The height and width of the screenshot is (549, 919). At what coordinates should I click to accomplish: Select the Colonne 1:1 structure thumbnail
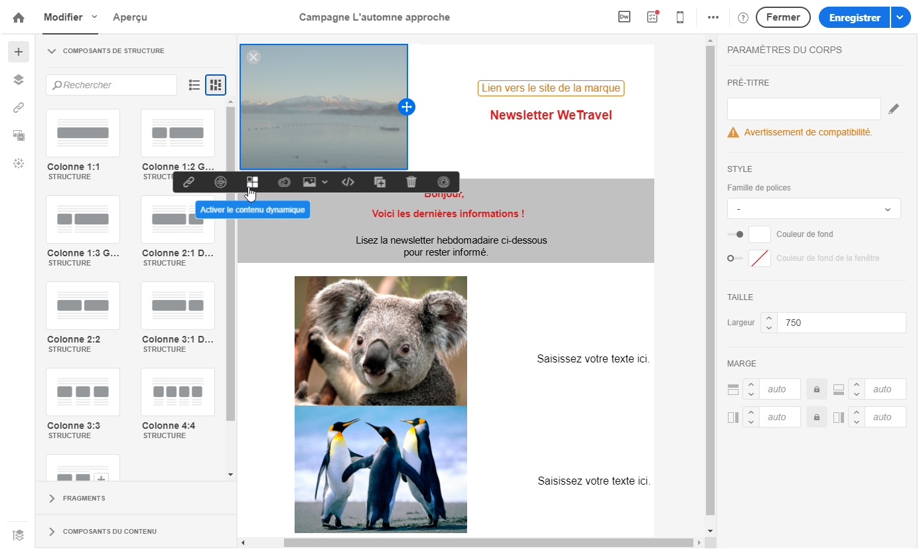click(83, 133)
